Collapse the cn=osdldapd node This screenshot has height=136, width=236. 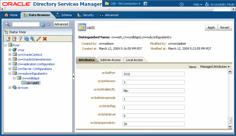point(14,78)
